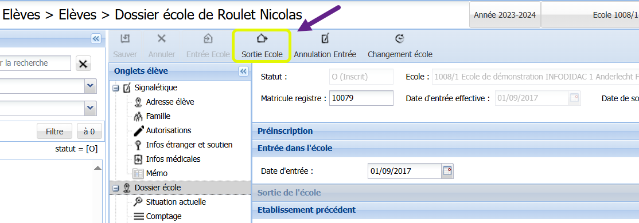Click the Changement école icon
Image resolution: width=639 pixels, height=223 pixels.
pyautogui.click(x=400, y=38)
